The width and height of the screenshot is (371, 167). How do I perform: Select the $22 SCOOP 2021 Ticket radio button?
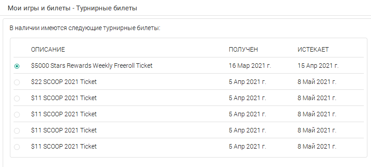(17, 82)
